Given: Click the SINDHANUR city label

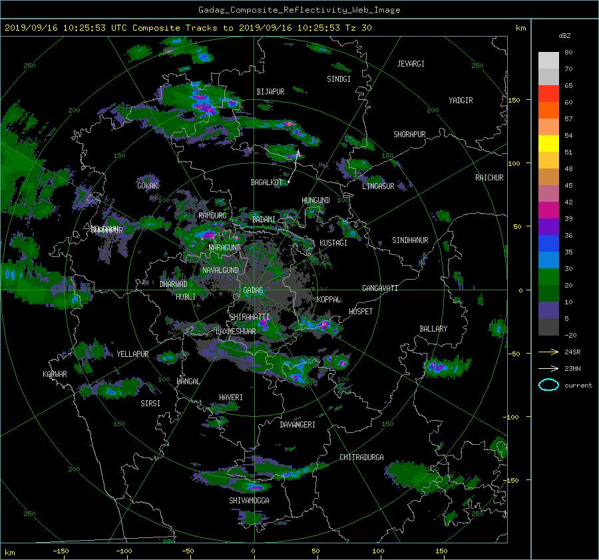Looking at the screenshot, I should tap(410, 240).
